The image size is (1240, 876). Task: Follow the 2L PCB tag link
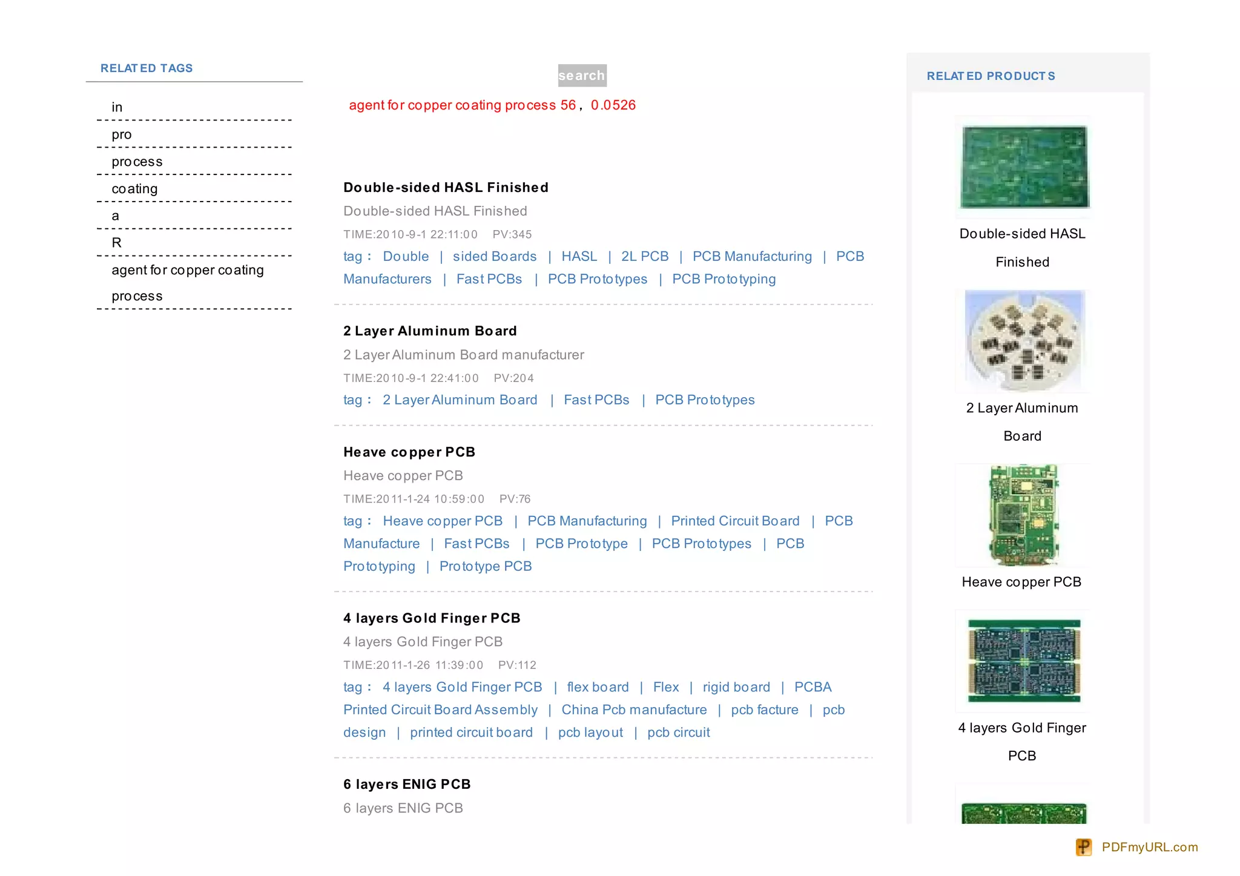pyautogui.click(x=645, y=257)
